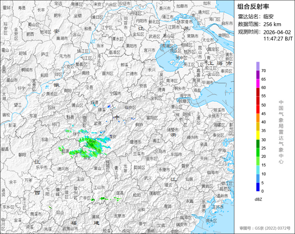Select the lavender 70+ dBZ legend color
295x234 pixels.
[x=258, y=66]
